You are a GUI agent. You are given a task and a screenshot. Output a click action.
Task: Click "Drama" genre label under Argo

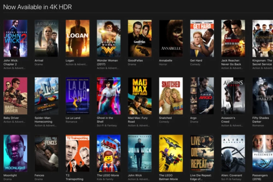click(194, 122)
